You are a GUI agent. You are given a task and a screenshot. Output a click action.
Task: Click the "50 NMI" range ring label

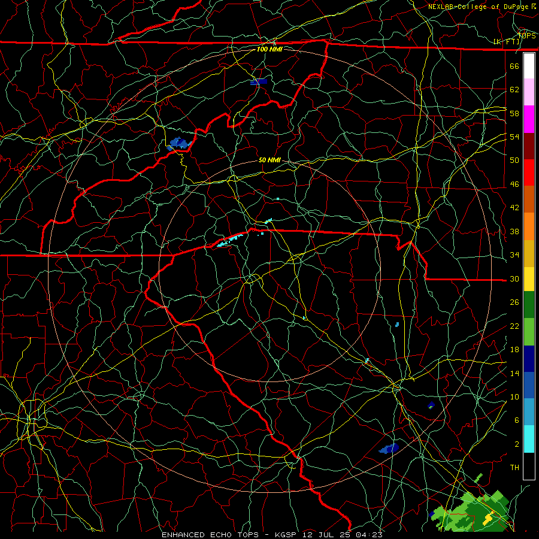269,160
